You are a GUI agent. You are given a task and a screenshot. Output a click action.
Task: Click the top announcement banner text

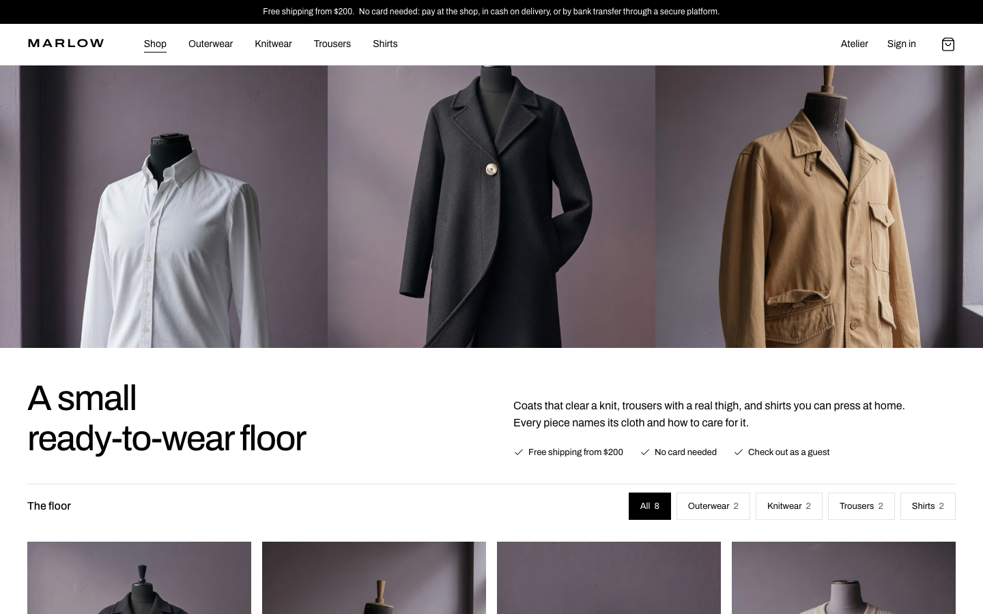coord(491,12)
